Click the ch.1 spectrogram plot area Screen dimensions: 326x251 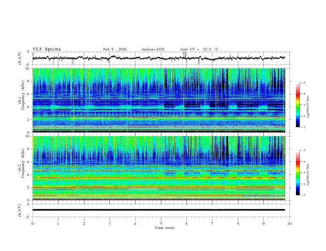point(158,100)
